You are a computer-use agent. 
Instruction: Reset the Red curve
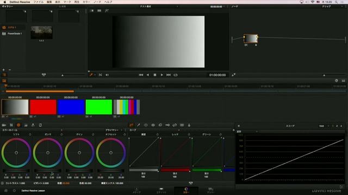(189, 134)
